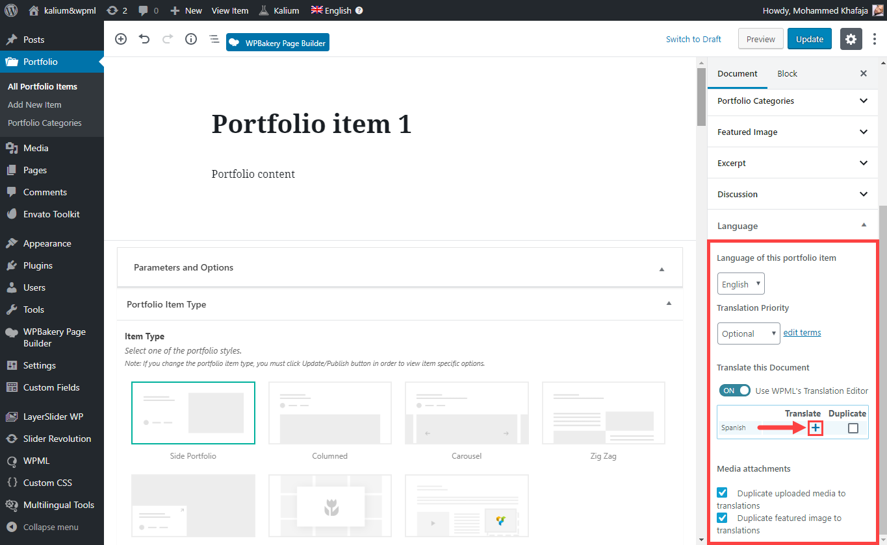This screenshot has width=887, height=545.
Task: Toggle Use WPML's Translation Editor switch
Action: coord(734,391)
